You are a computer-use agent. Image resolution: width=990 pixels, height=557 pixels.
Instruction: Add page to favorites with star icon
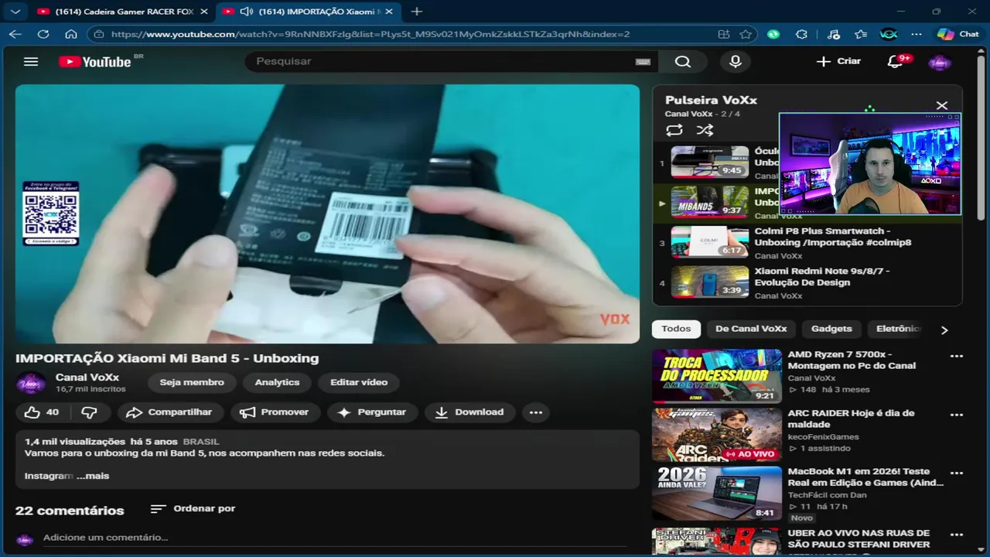(746, 34)
